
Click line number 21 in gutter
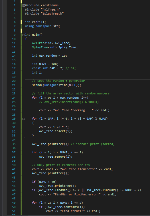pos(14,85)
